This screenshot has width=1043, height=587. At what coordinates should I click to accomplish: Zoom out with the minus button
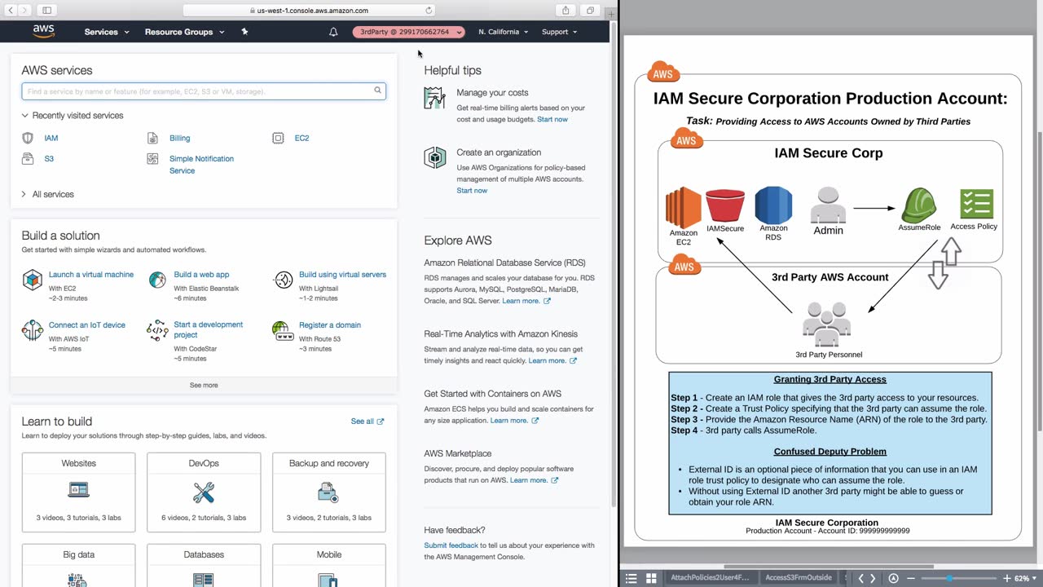[910, 578]
